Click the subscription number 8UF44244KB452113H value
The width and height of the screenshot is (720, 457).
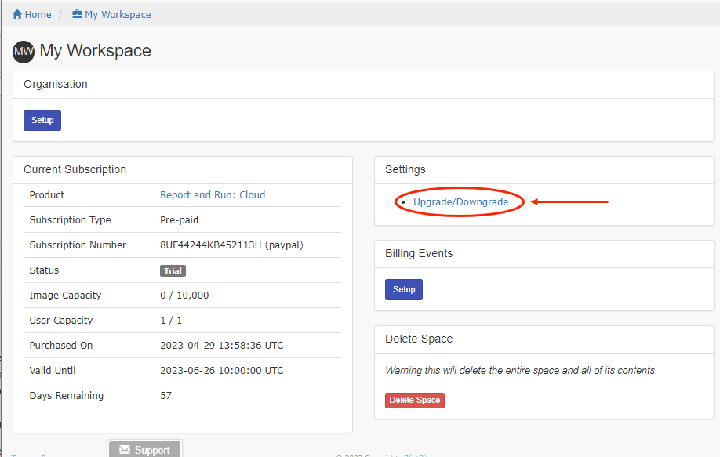click(231, 245)
